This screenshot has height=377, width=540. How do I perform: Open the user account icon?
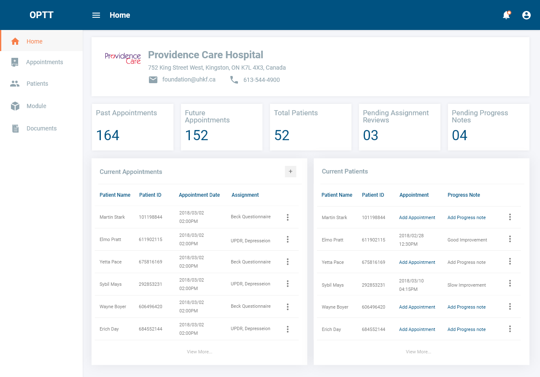(526, 15)
